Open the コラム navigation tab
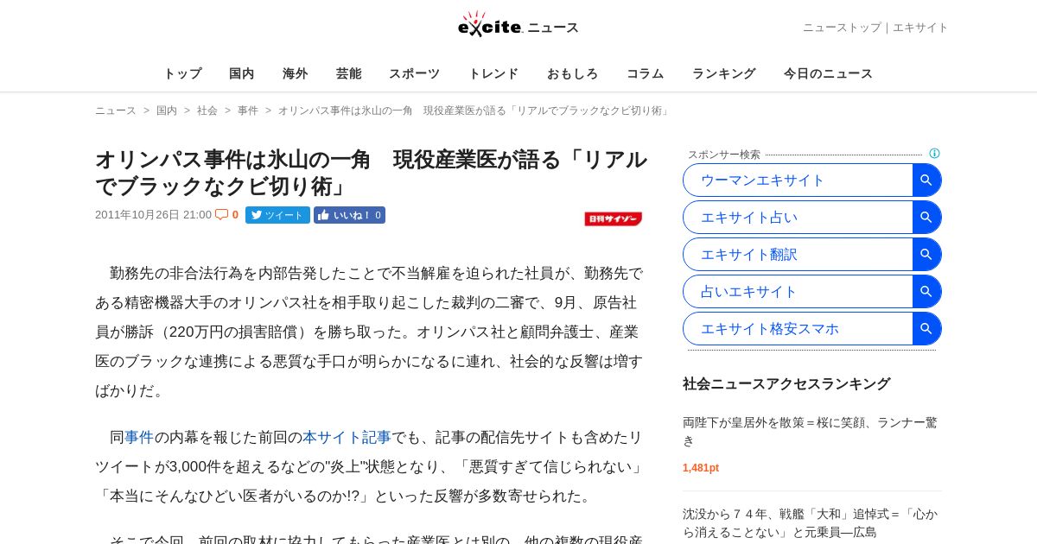This screenshot has height=544, width=1037. [646, 73]
